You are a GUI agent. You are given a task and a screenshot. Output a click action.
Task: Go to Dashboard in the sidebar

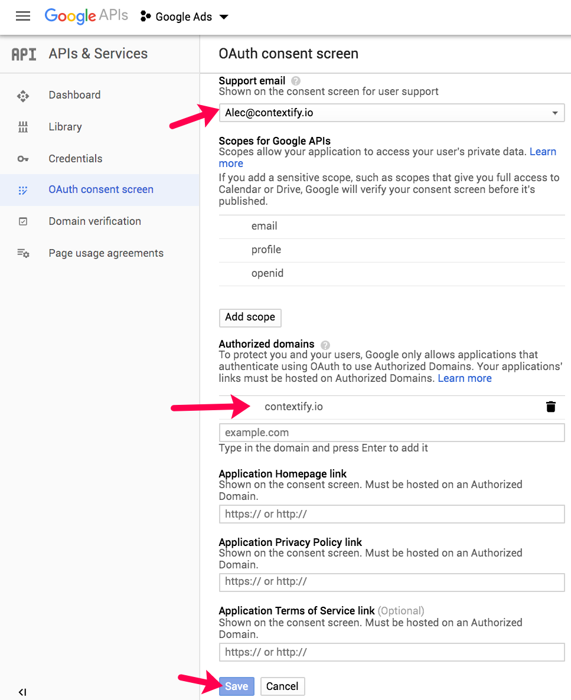click(74, 95)
